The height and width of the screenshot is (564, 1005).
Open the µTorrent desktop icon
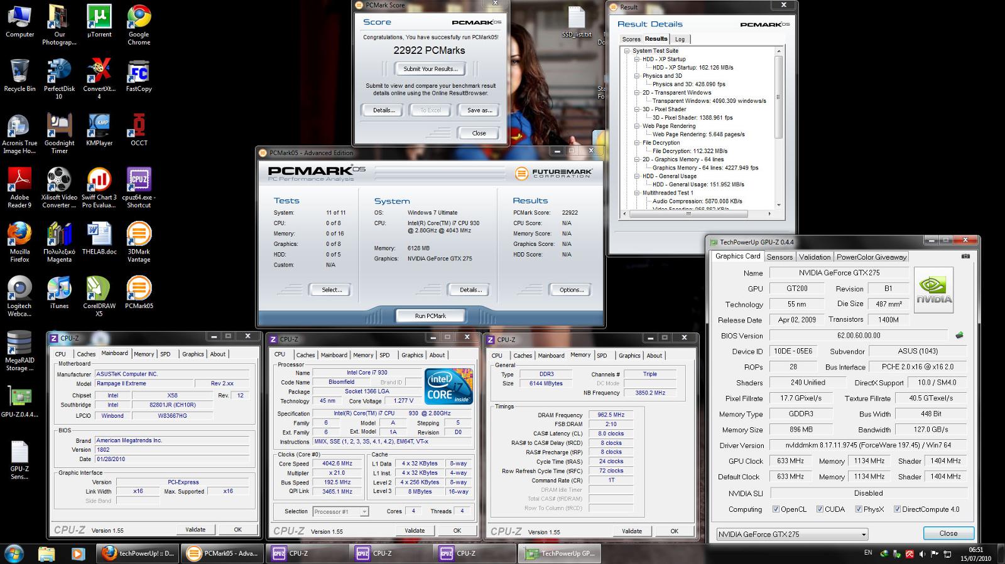click(x=99, y=23)
